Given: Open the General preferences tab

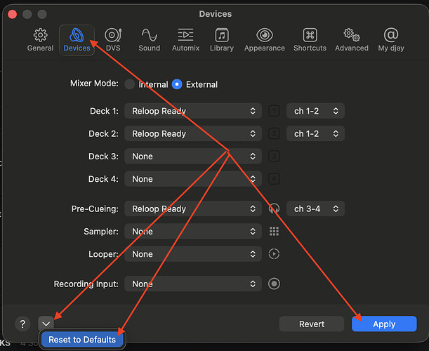Looking at the screenshot, I should pos(40,40).
